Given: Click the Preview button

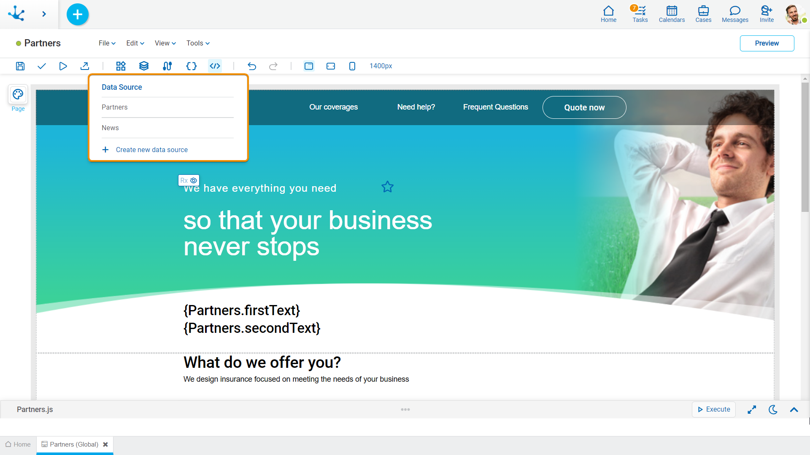Looking at the screenshot, I should click(x=767, y=43).
